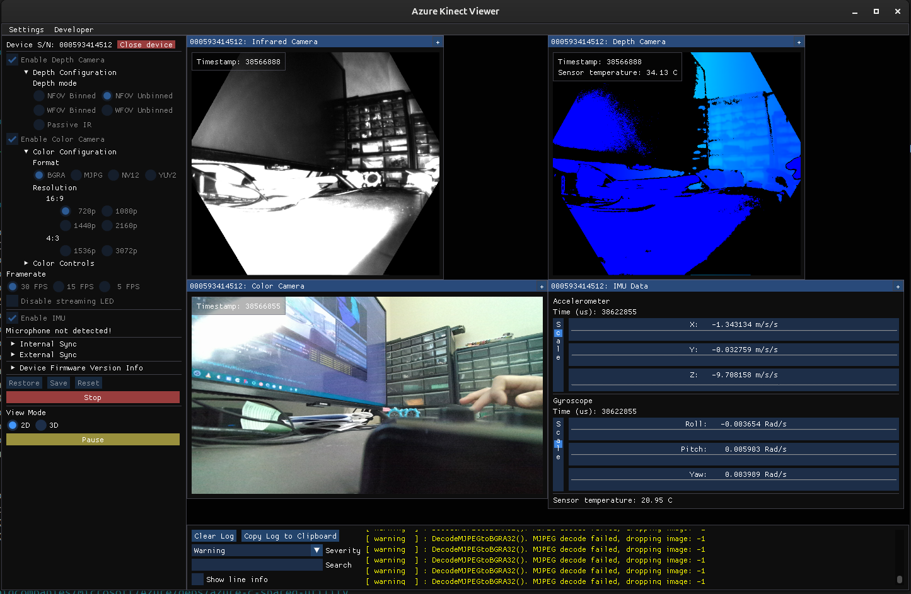
Task: Switch view mode to 3D
Action: tap(41, 425)
